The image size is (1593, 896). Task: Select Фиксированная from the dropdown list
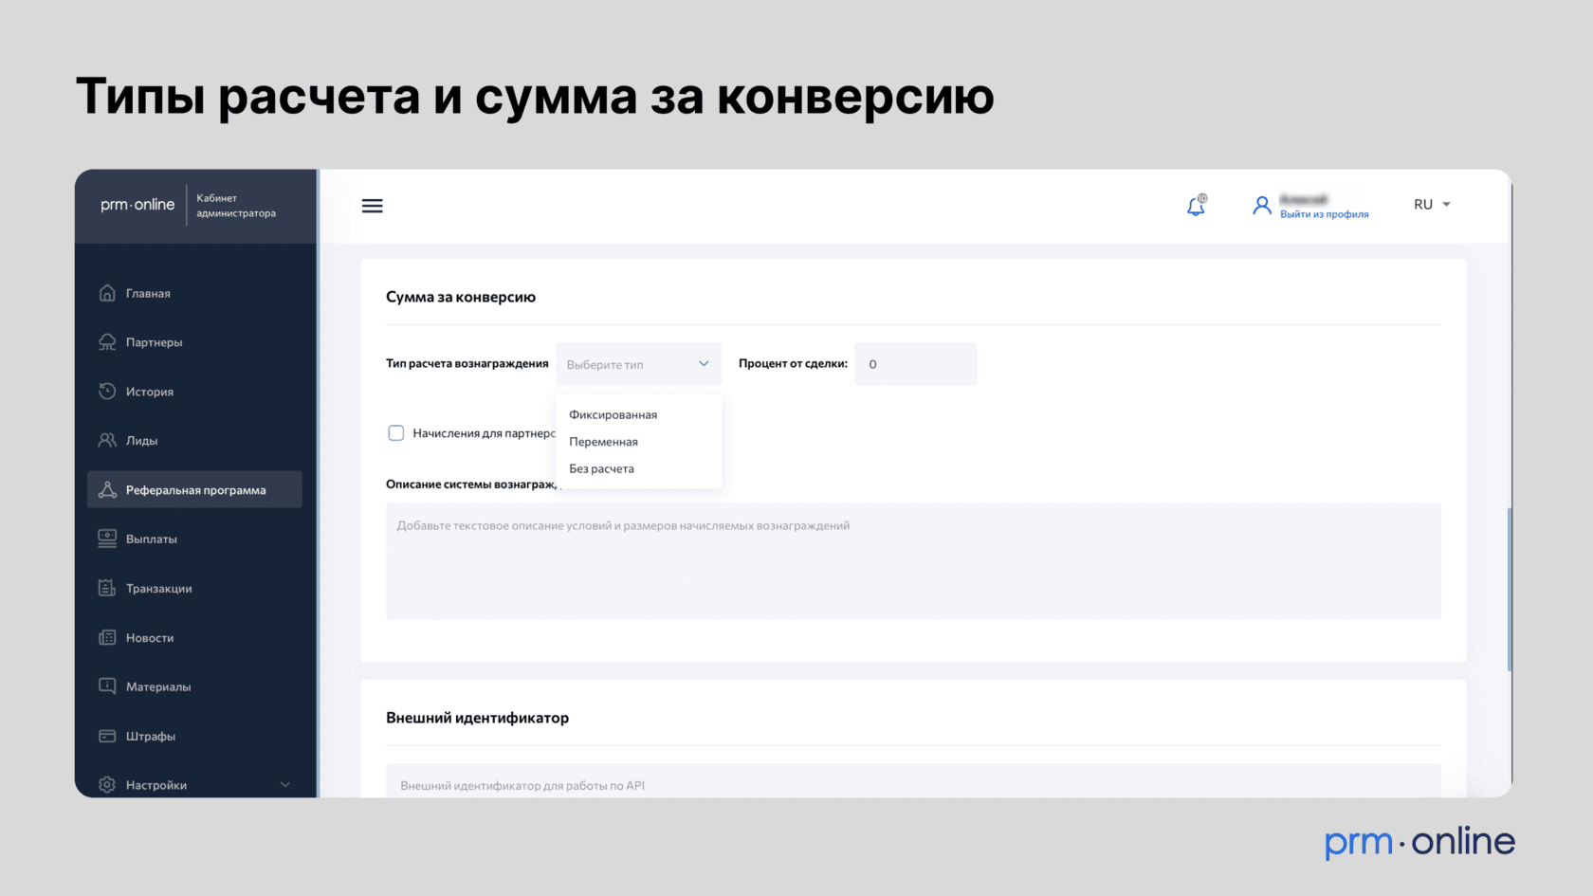[613, 414]
